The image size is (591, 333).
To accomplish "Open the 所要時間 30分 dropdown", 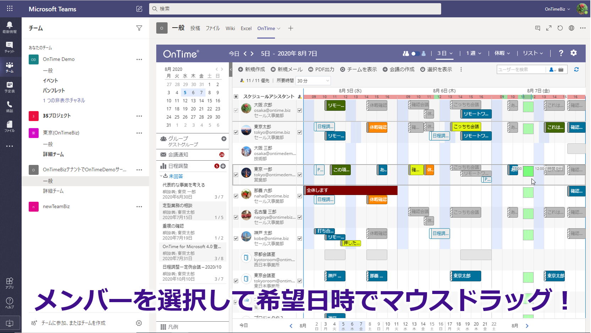I will click(x=313, y=81).
